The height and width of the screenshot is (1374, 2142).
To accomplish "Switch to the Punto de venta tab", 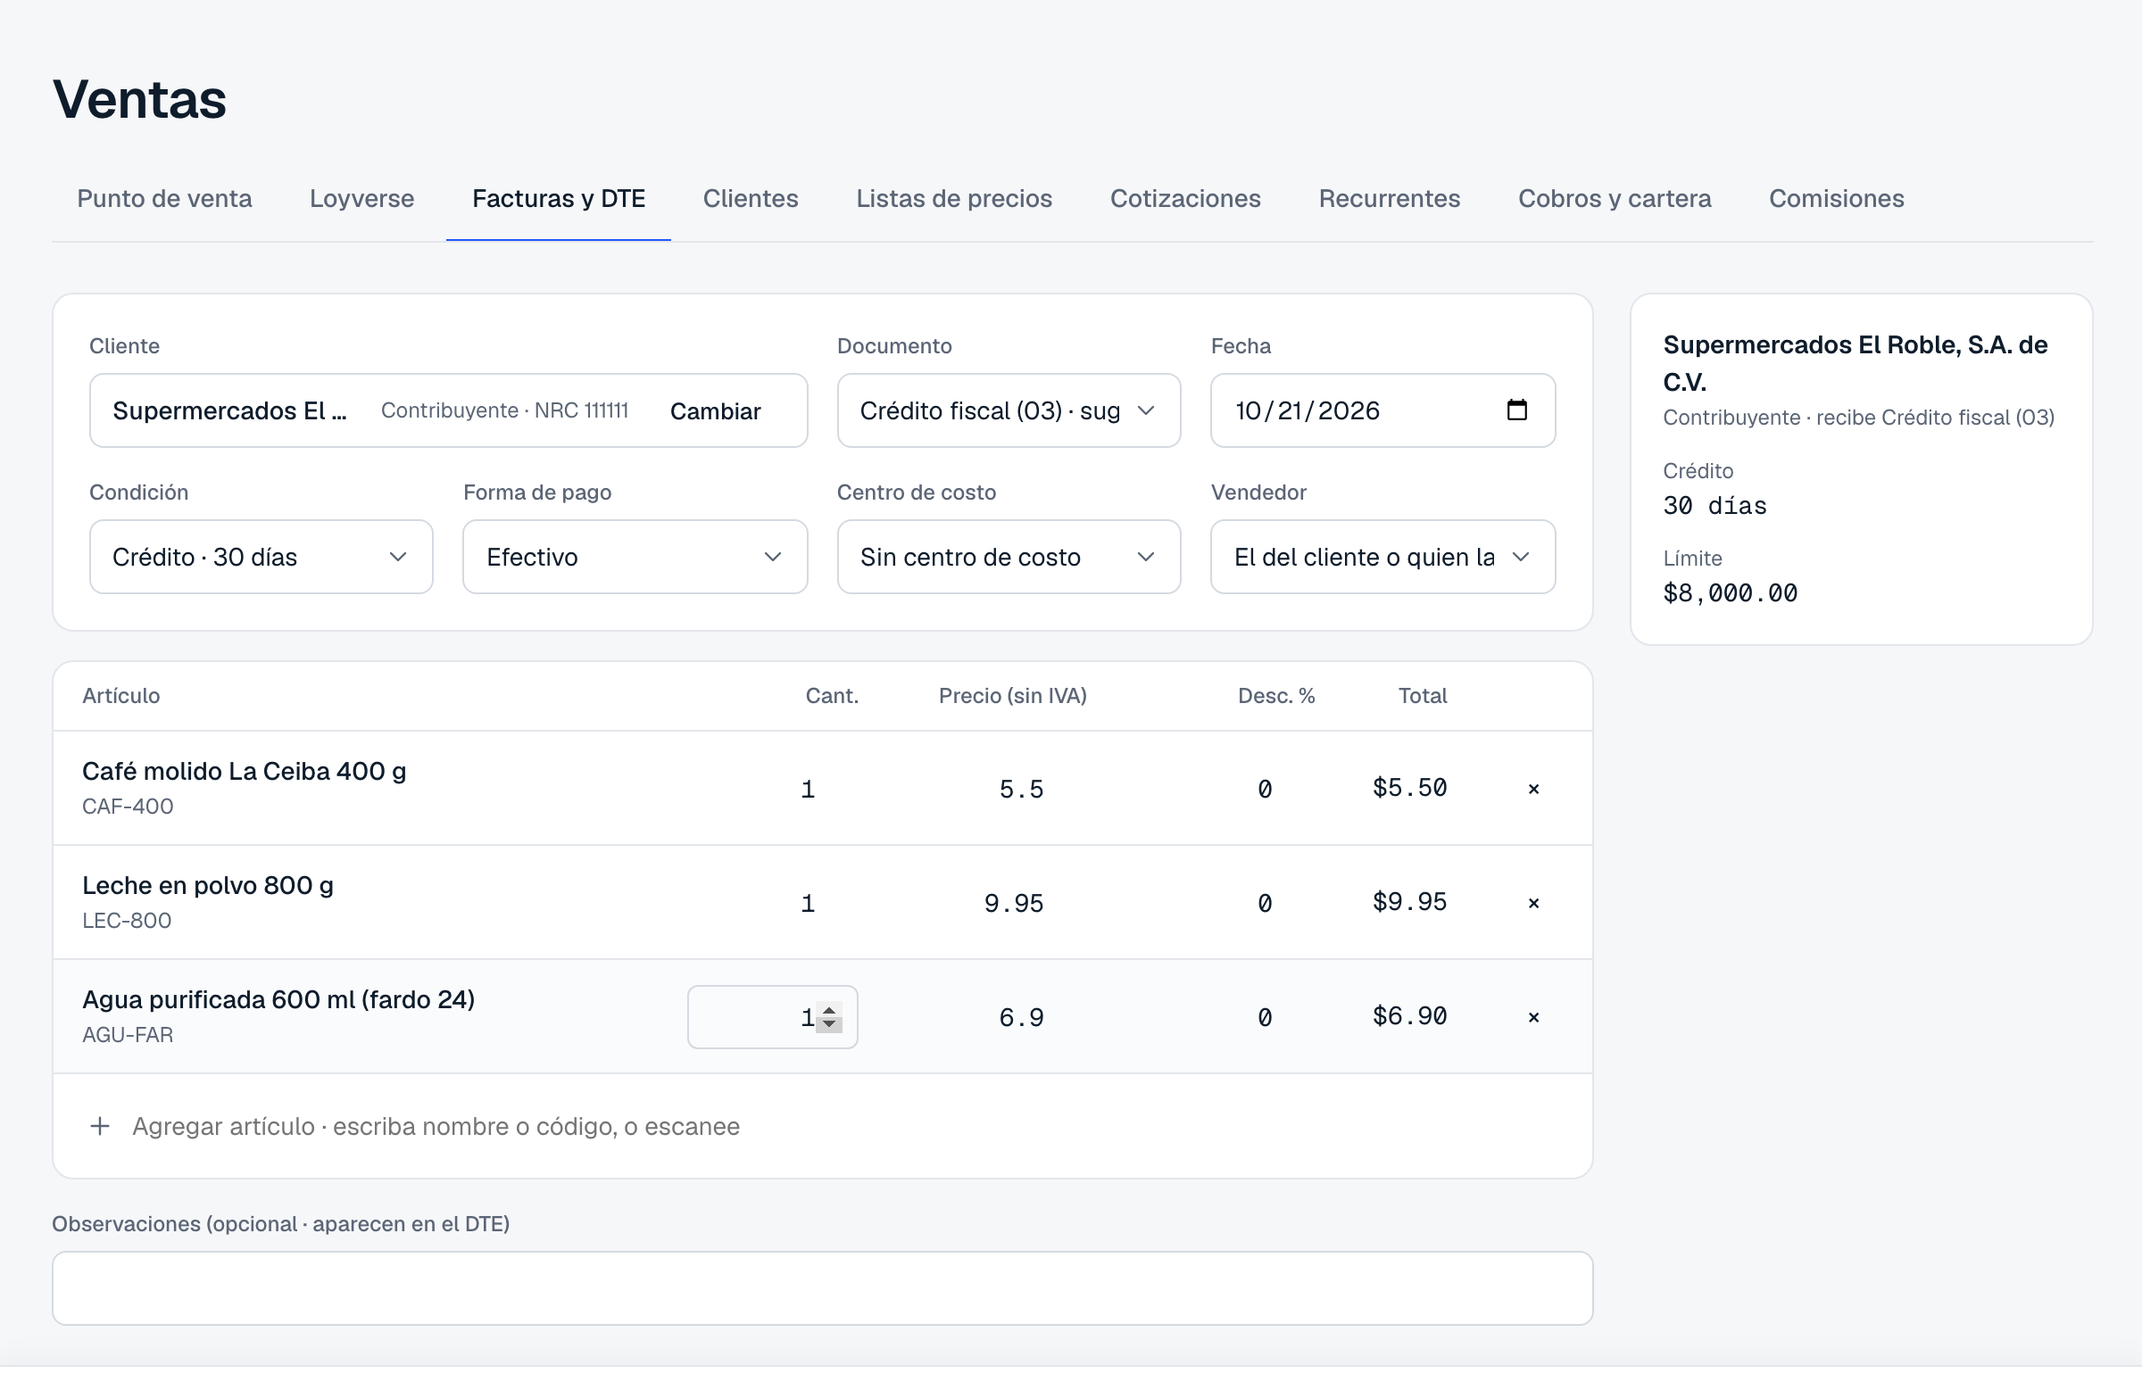I will 164,198.
